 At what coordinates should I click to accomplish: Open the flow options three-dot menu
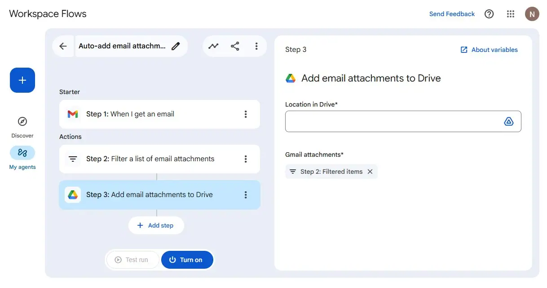tap(256, 46)
